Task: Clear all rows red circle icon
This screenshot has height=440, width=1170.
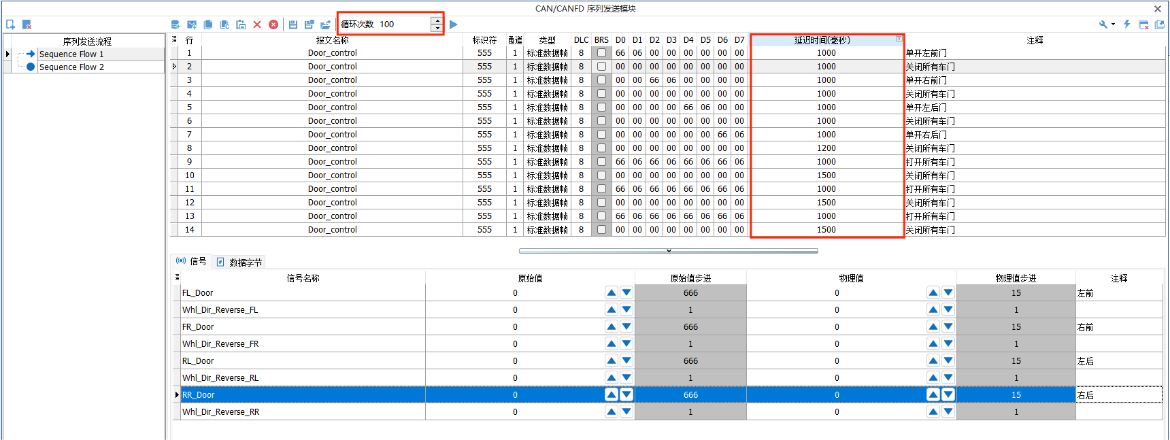Action: coord(273,24)
